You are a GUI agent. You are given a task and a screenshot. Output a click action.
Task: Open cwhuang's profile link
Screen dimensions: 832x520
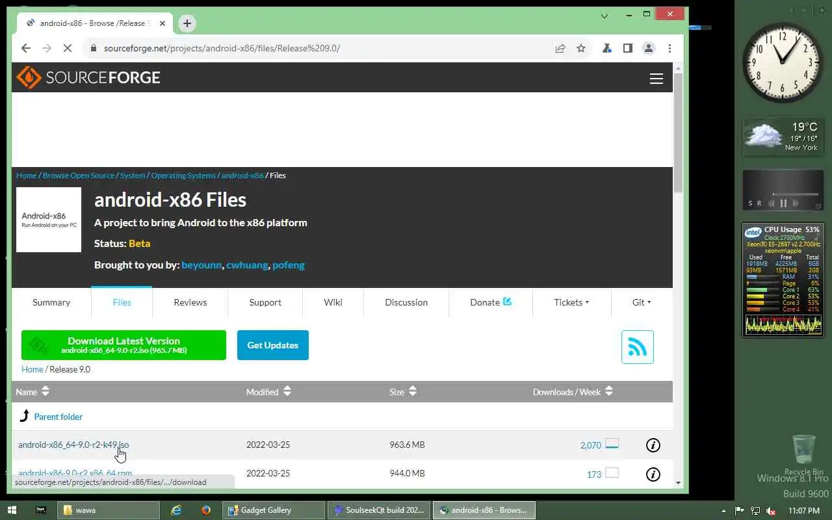[x=247, y=265]
